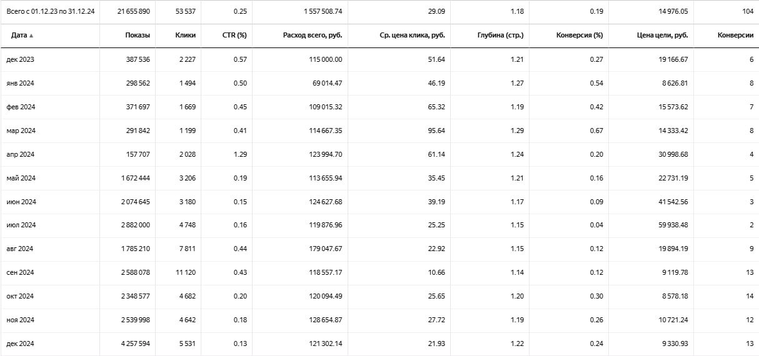Click the total conversions value 104
The width and height of the screenshot is (759, 356).
(748, 12)
